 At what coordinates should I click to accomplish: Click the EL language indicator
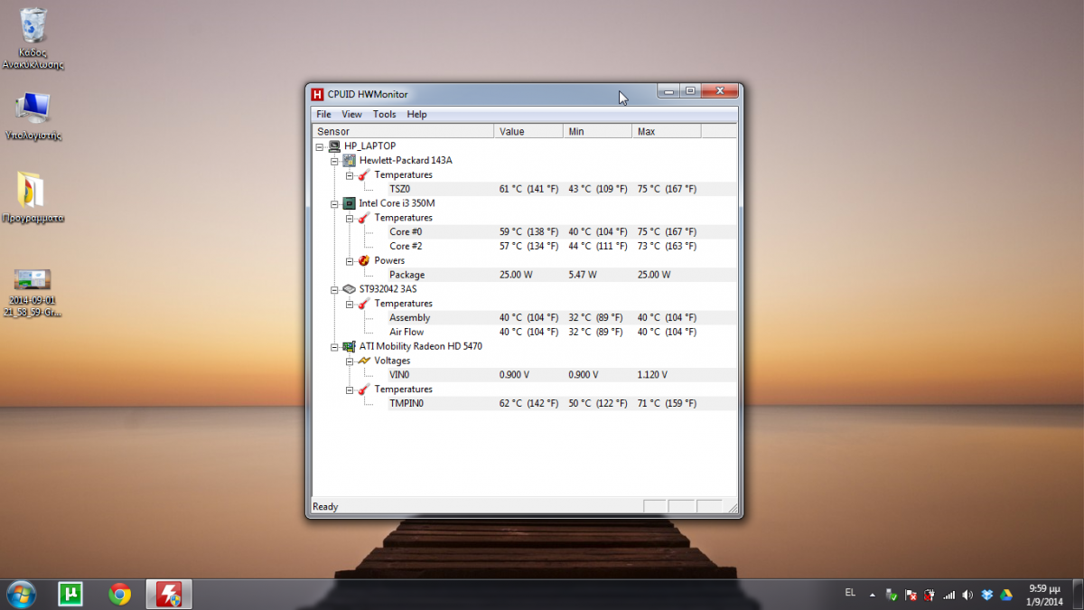(850, 593)
